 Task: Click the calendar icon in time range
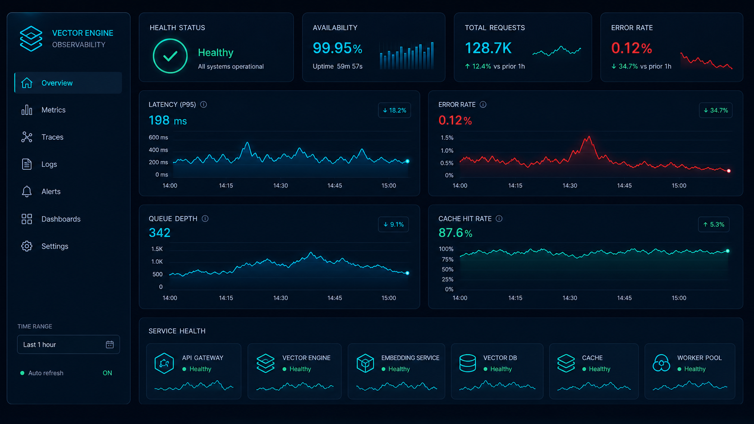point(110,345)
